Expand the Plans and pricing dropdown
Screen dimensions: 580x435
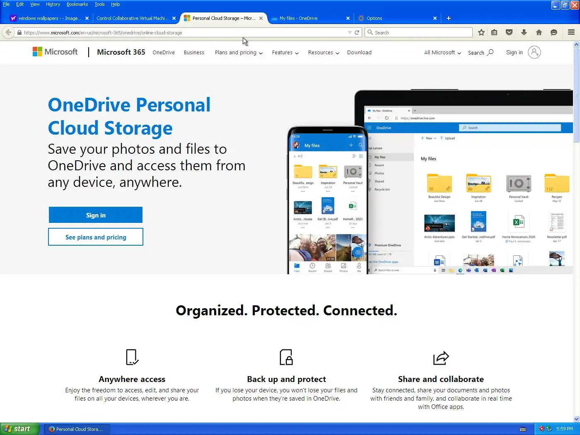[239, 53]
